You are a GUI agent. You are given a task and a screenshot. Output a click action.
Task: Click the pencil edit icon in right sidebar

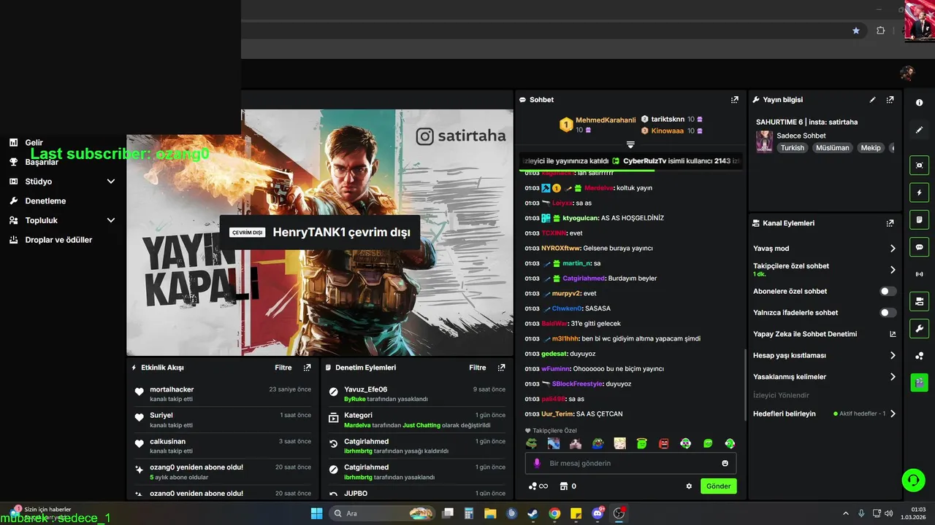click(919, 130)
